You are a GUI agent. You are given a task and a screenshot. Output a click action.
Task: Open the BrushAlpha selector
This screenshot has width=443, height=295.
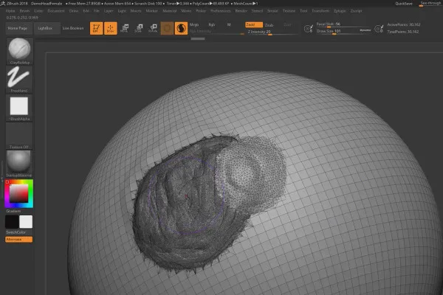18,107
